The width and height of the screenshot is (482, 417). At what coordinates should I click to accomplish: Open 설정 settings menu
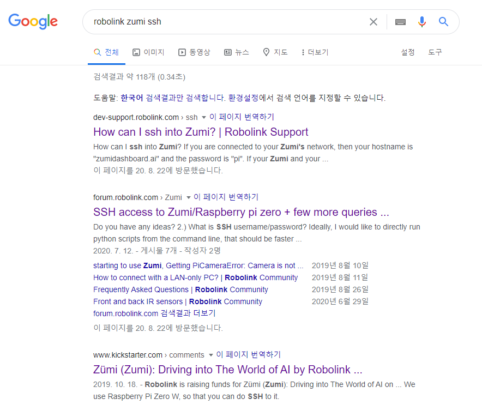point(408,52)
